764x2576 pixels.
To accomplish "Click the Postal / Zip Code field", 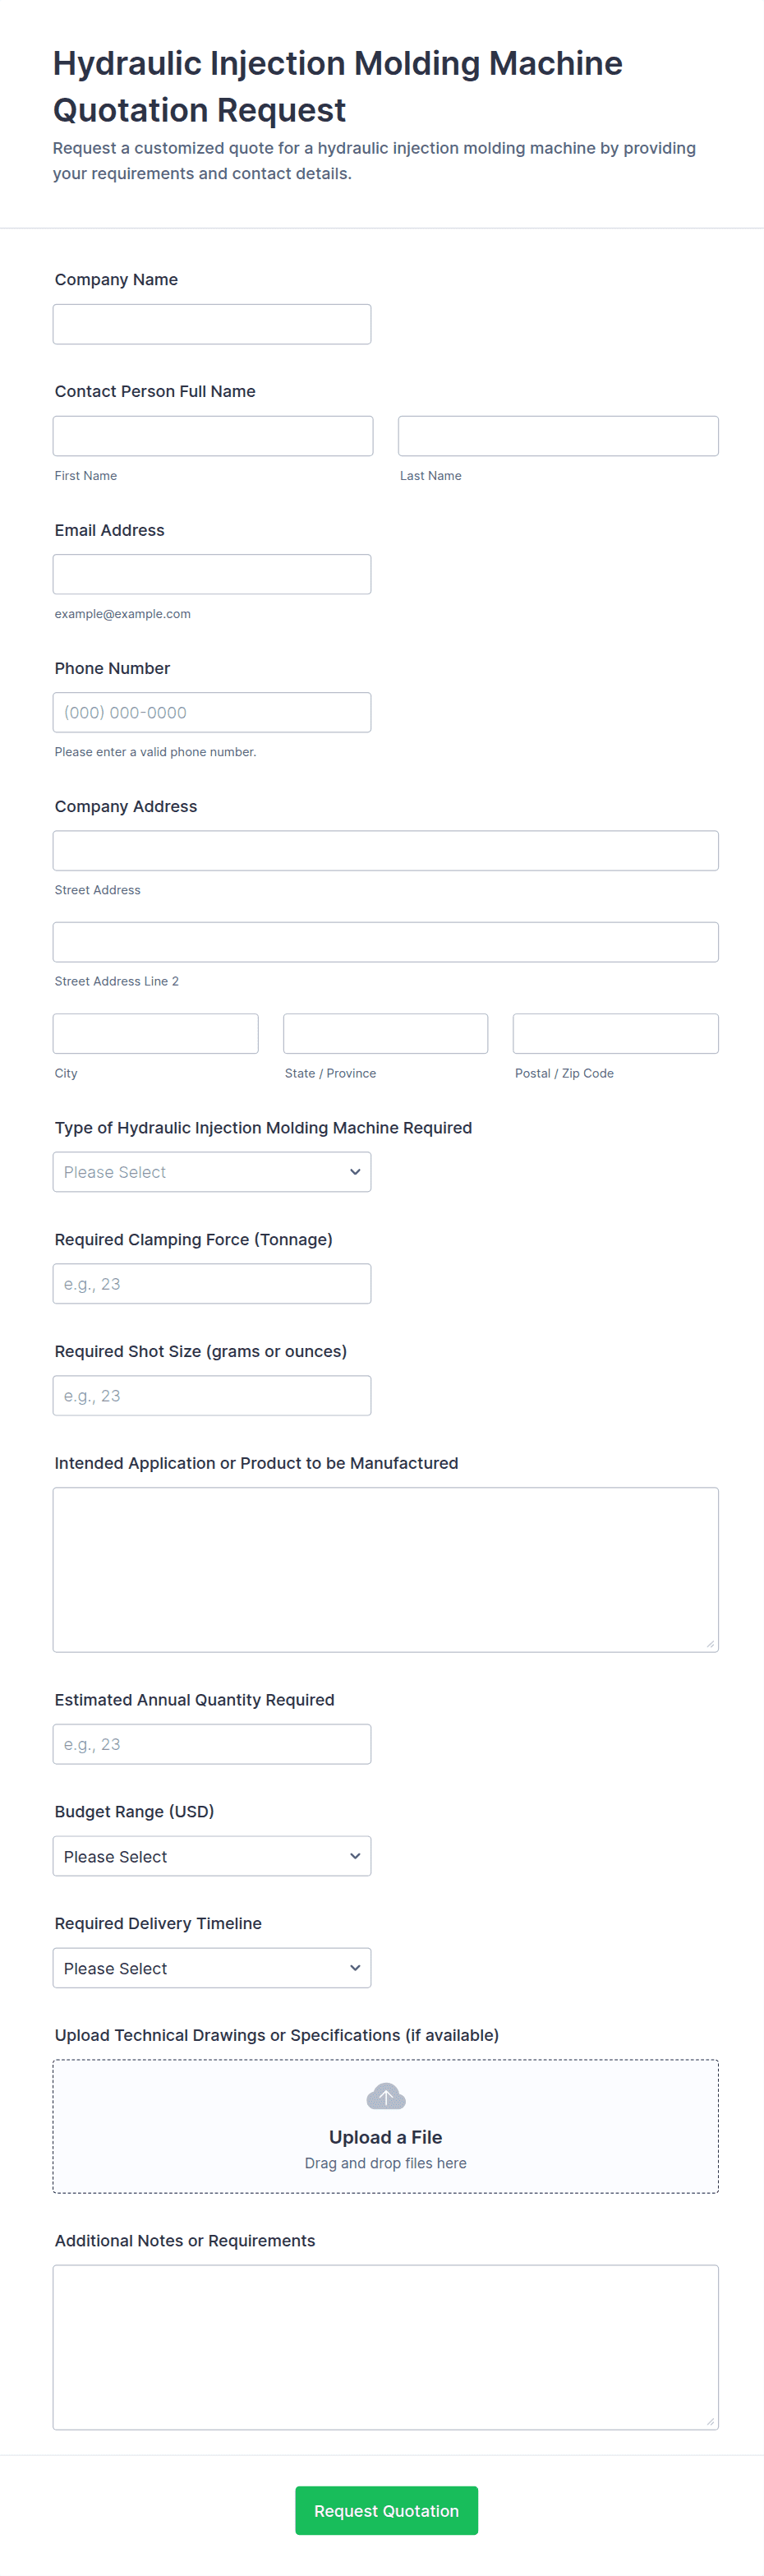I will click(615, 1033).
